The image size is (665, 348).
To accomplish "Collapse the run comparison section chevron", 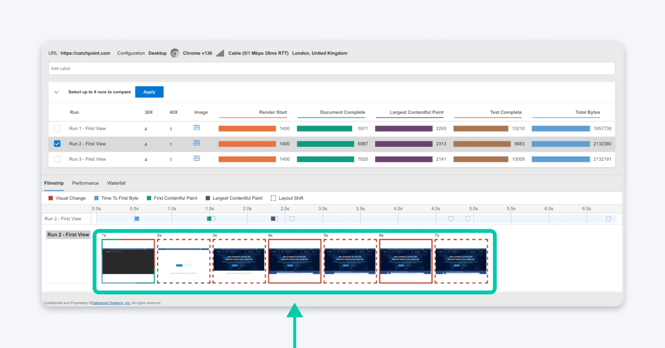I will (x=57, y=92).
